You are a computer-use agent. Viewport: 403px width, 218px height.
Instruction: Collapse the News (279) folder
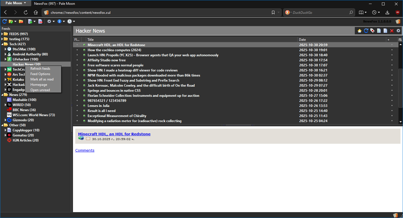click(x=2, y=95)
